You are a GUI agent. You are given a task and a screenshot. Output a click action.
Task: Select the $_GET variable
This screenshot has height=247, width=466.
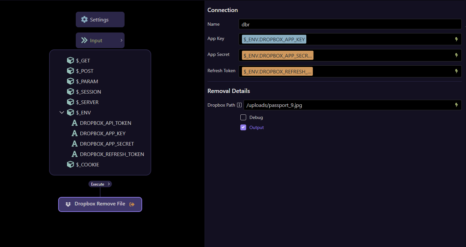(x=83, y=60)
